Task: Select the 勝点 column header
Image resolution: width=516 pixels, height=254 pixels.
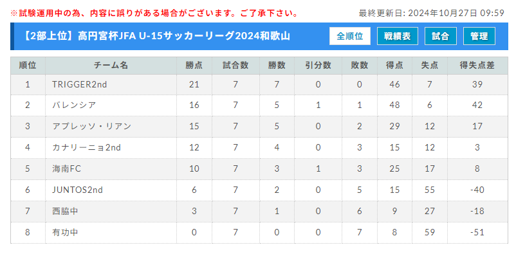Action: (x=194, y=66)
